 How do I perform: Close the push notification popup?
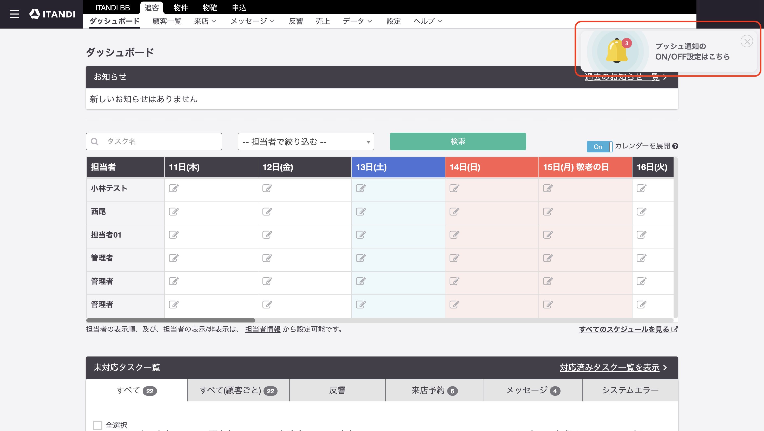point(747,42)
